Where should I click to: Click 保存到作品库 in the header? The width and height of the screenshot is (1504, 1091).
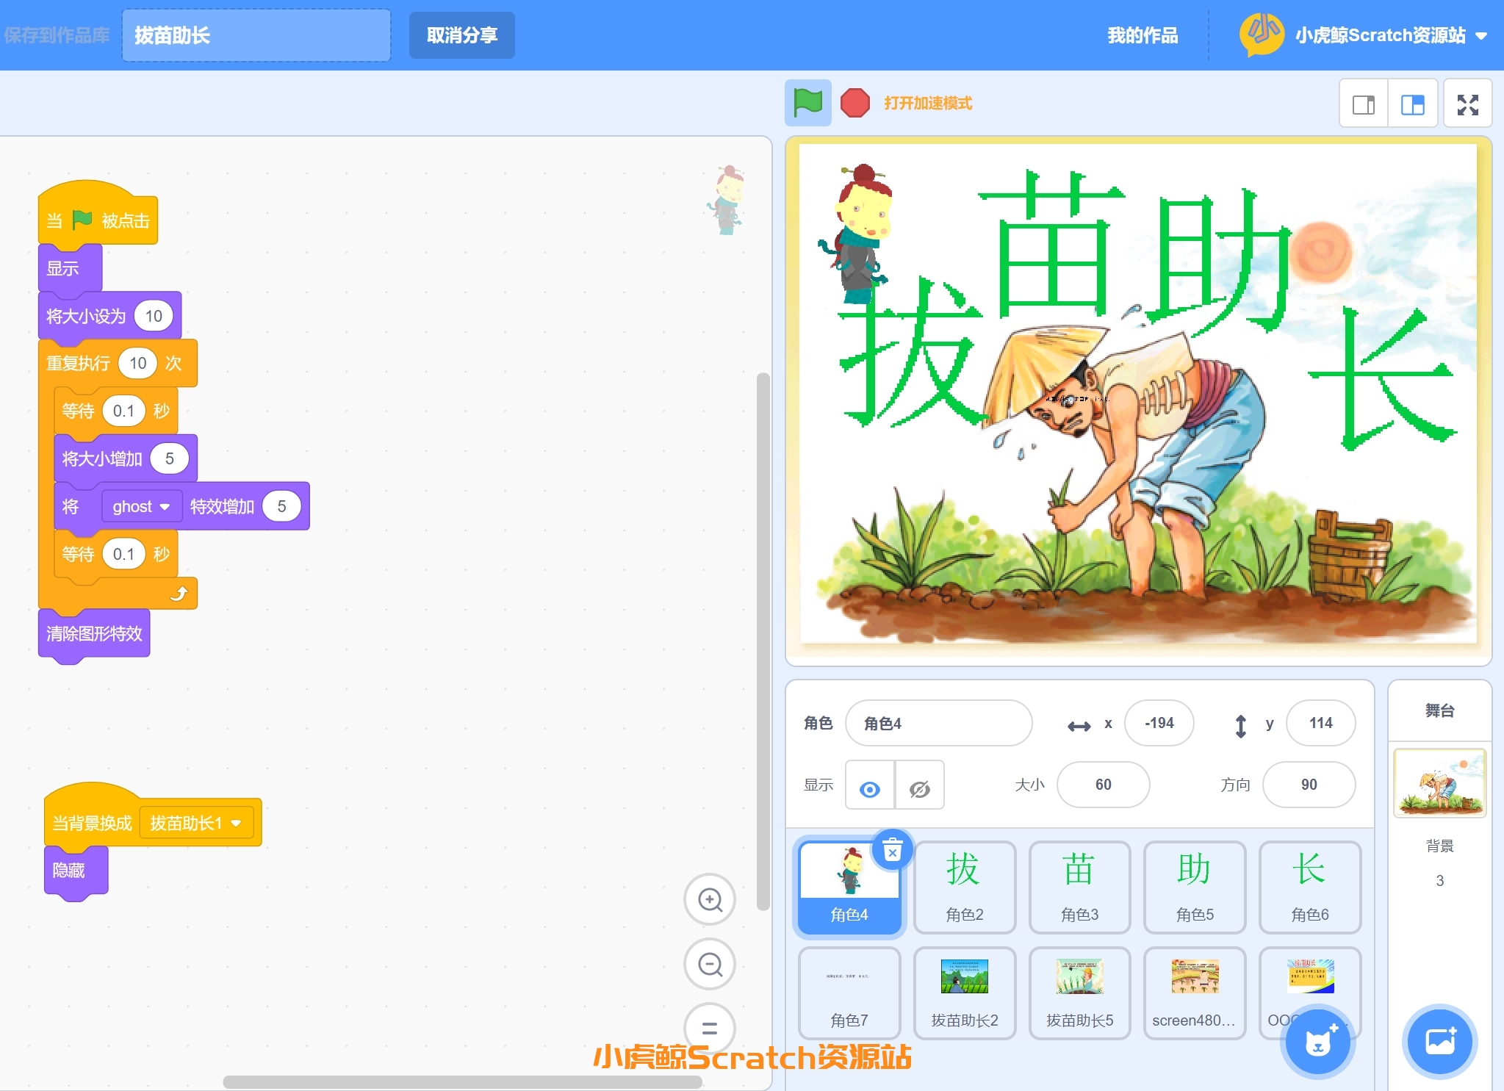(57, 35)
